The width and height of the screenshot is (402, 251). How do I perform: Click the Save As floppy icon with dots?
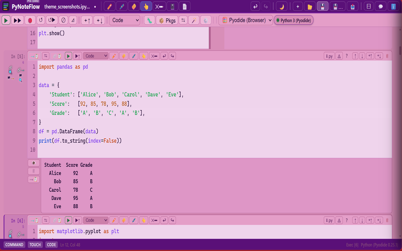(x=338, y=6)
